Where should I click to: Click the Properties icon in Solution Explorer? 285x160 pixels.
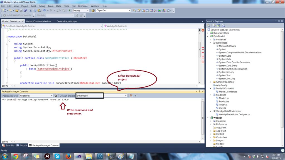point(209,26)
